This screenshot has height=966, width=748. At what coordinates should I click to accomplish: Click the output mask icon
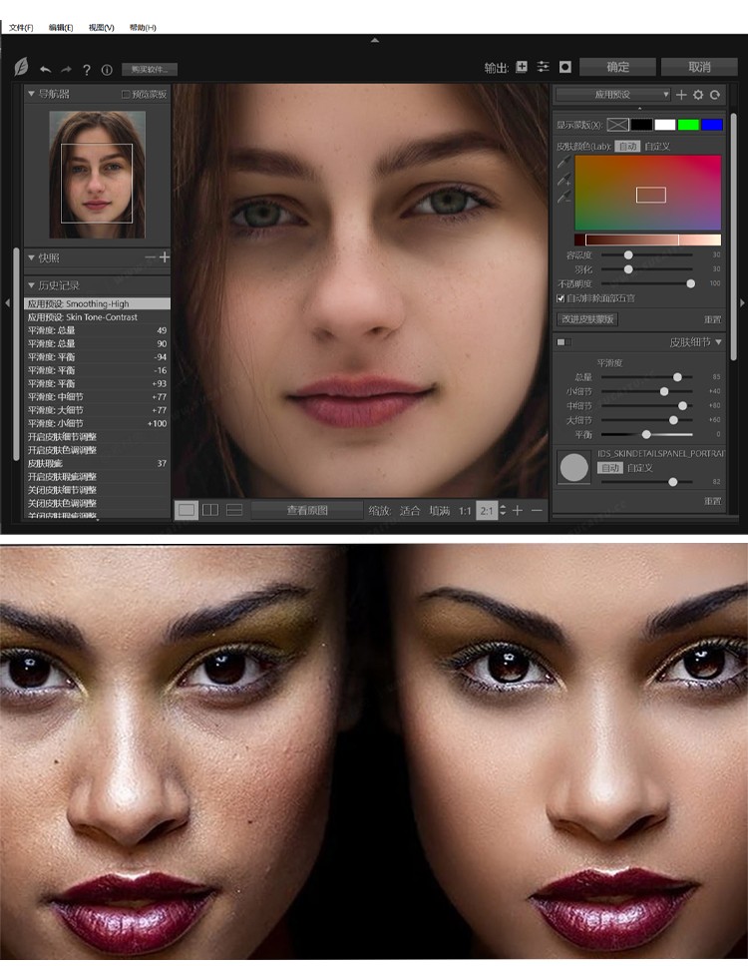[565, 67]
